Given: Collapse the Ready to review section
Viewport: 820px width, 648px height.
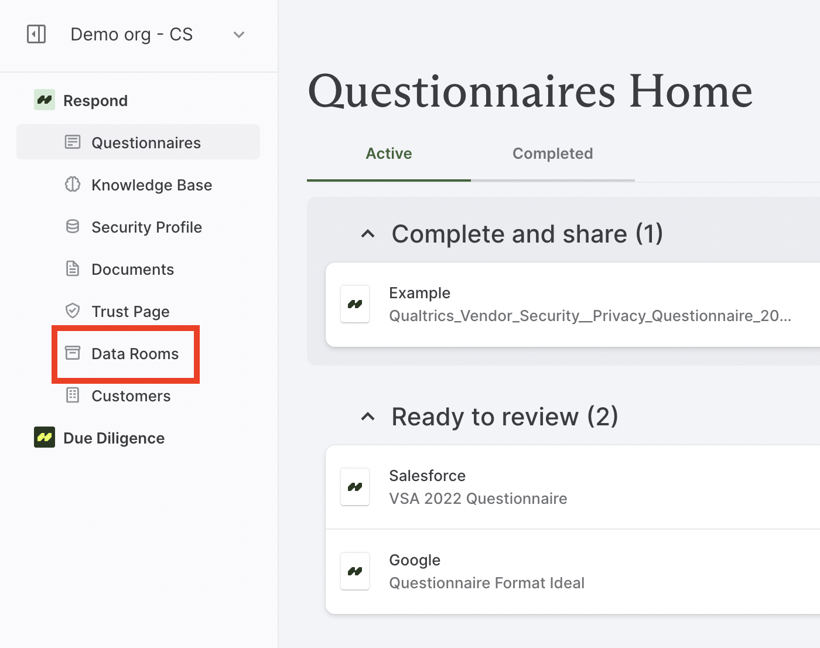Looking at the screenshot, I should point(368,417).
